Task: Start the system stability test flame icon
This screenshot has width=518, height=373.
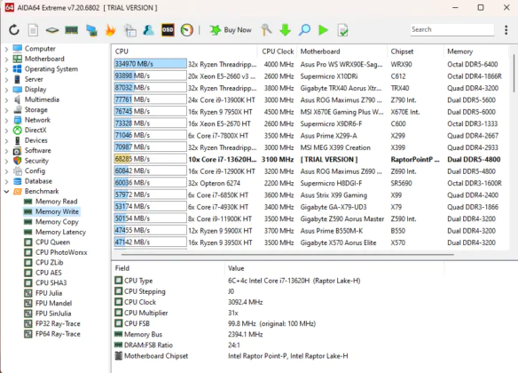Action: coord(110,30)
